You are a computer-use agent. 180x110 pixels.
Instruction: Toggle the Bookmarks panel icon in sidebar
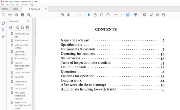[3, 30]
